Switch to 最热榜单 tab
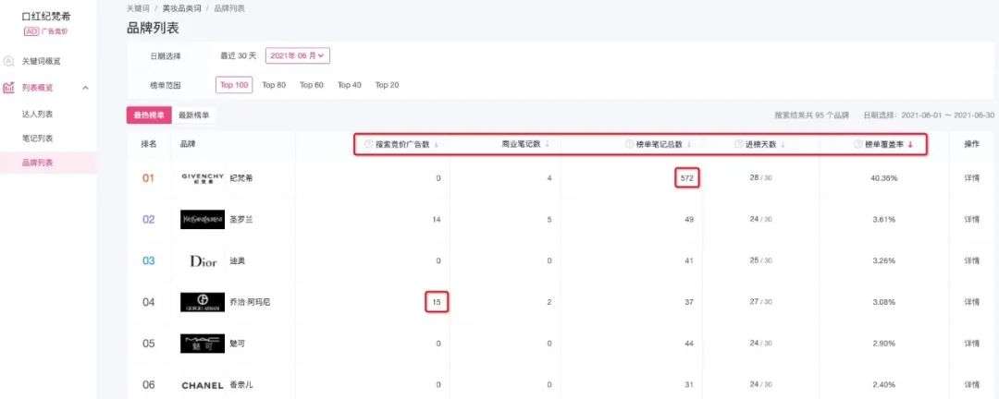Image resolution: width=999 pixels, height=399 pixels. pos(149,115)
